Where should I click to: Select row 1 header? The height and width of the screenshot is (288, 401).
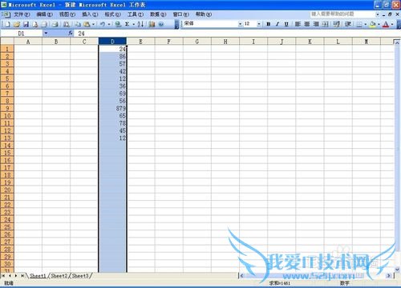click(7, 49)
